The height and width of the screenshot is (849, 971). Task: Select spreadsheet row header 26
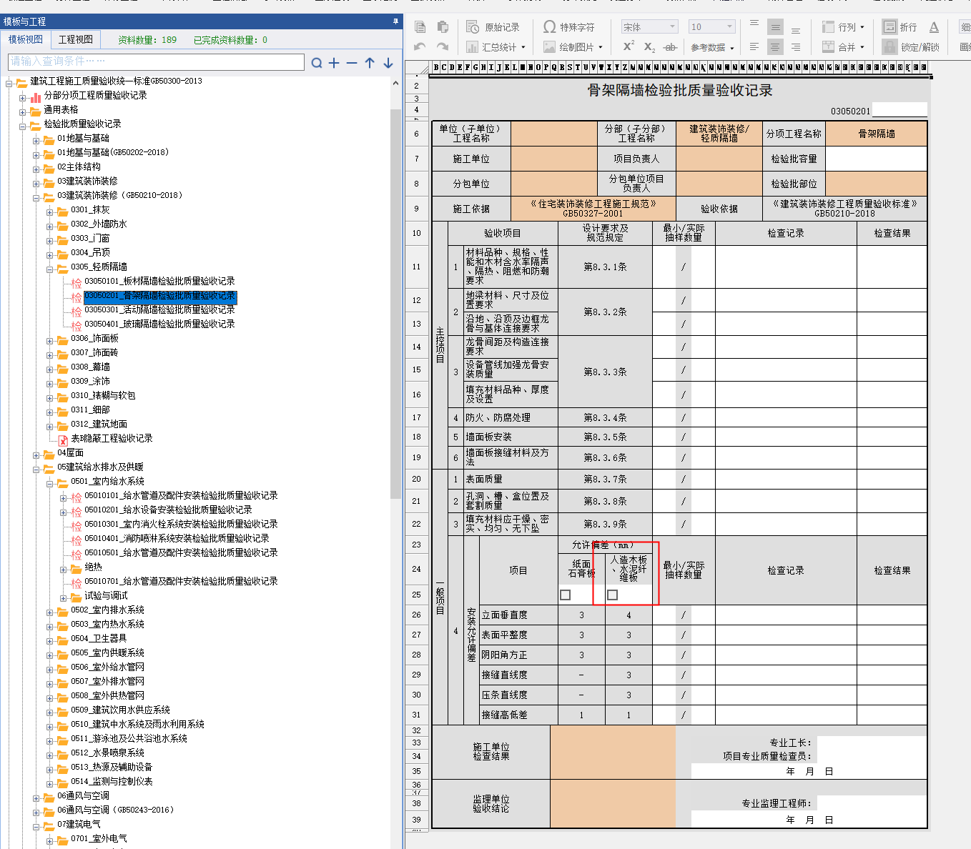(416, 615)
